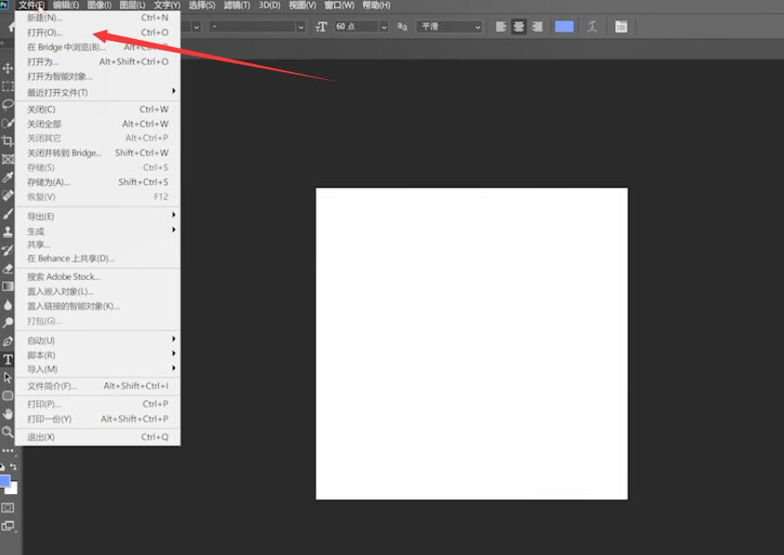
Task: Select the Spot Healing Brush tool
Action: pyautogui.click(x=8, y=195)
